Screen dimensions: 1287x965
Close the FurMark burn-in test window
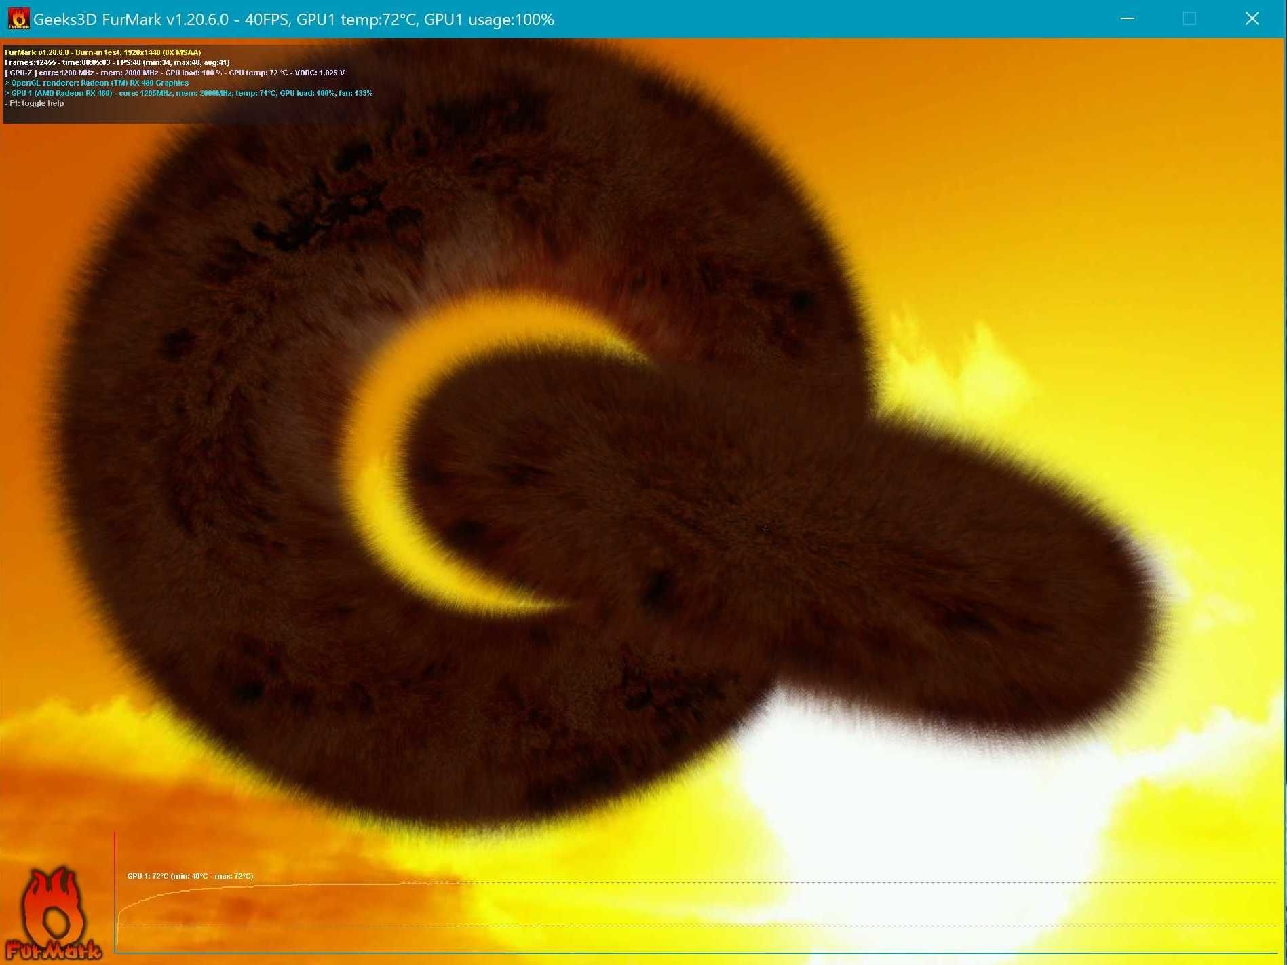click(1252, 19)
